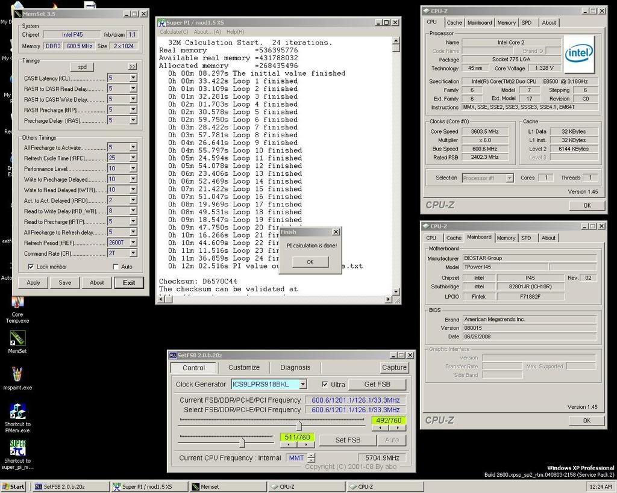Open About...(A) menu in Super PI

click(x=207, y=31)
